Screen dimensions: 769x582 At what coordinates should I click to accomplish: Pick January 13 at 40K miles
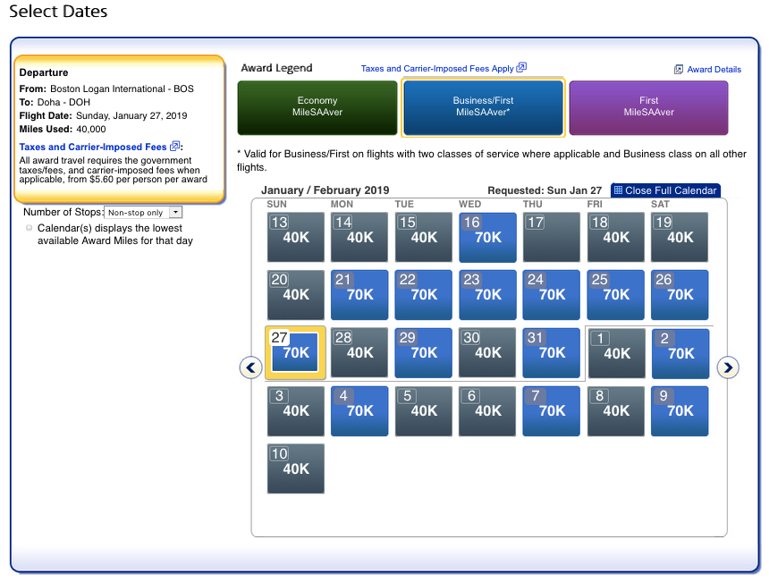(296, 237)
